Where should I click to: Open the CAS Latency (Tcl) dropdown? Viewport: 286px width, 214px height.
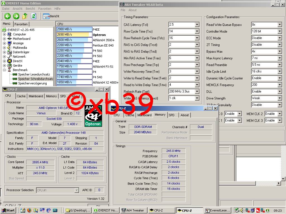click(x=197, y=25)
